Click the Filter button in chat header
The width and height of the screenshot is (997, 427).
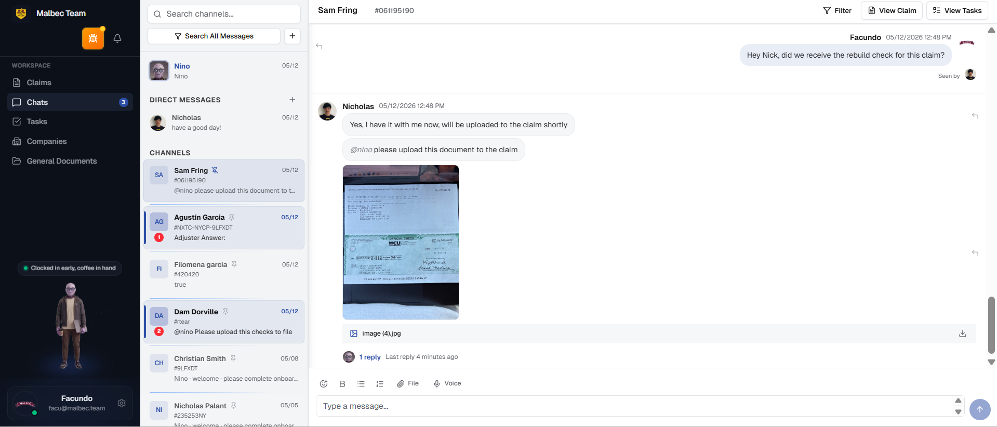click(x=838, y=10)
